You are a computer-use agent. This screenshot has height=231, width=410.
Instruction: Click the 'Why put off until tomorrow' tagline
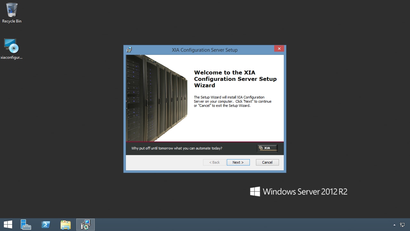click(177, 148)
